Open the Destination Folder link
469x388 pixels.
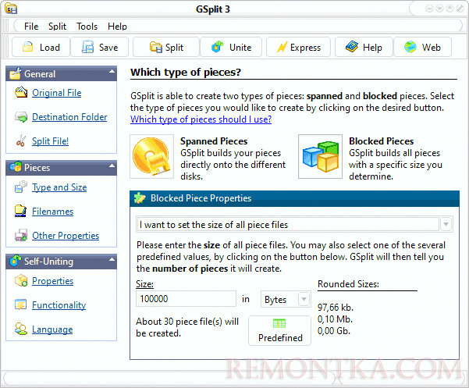coord(69,117)
